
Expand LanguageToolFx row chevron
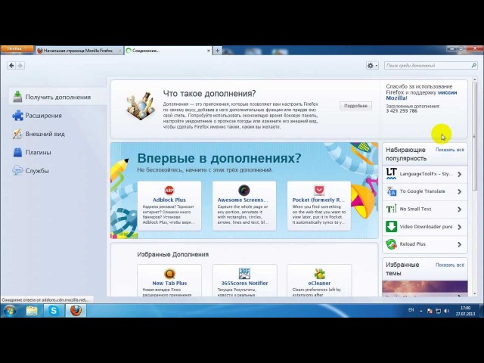[x=460, y=174]
